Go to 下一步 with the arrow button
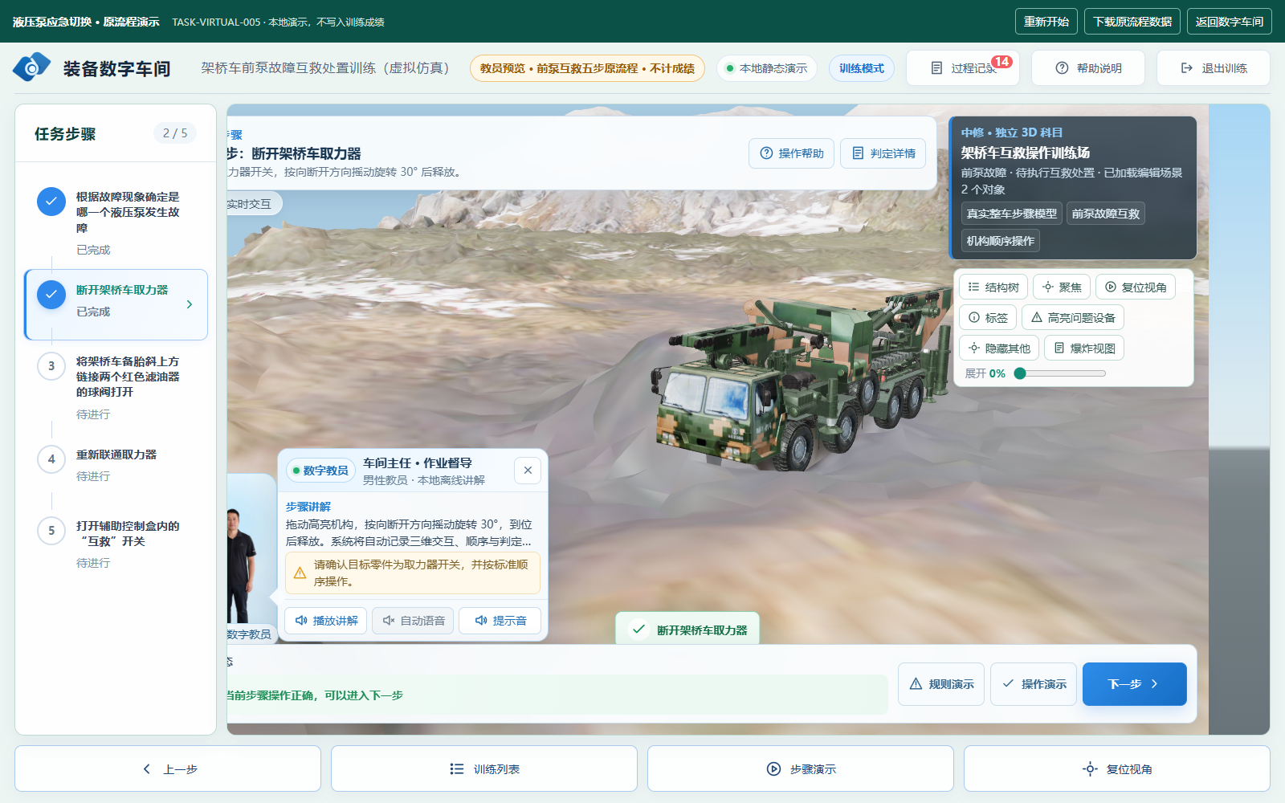 pos(1134,684)
